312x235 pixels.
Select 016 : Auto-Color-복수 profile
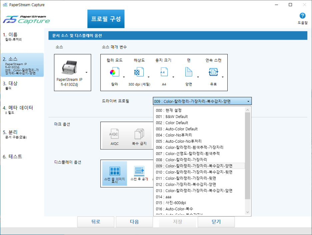click(199, 209)
